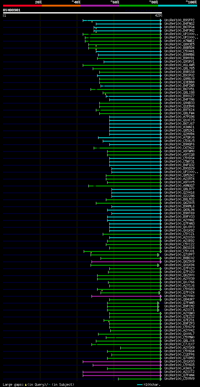Select the UniRef100_C6TA22 label
Viewport: 200px width, 387px height.
179,148
